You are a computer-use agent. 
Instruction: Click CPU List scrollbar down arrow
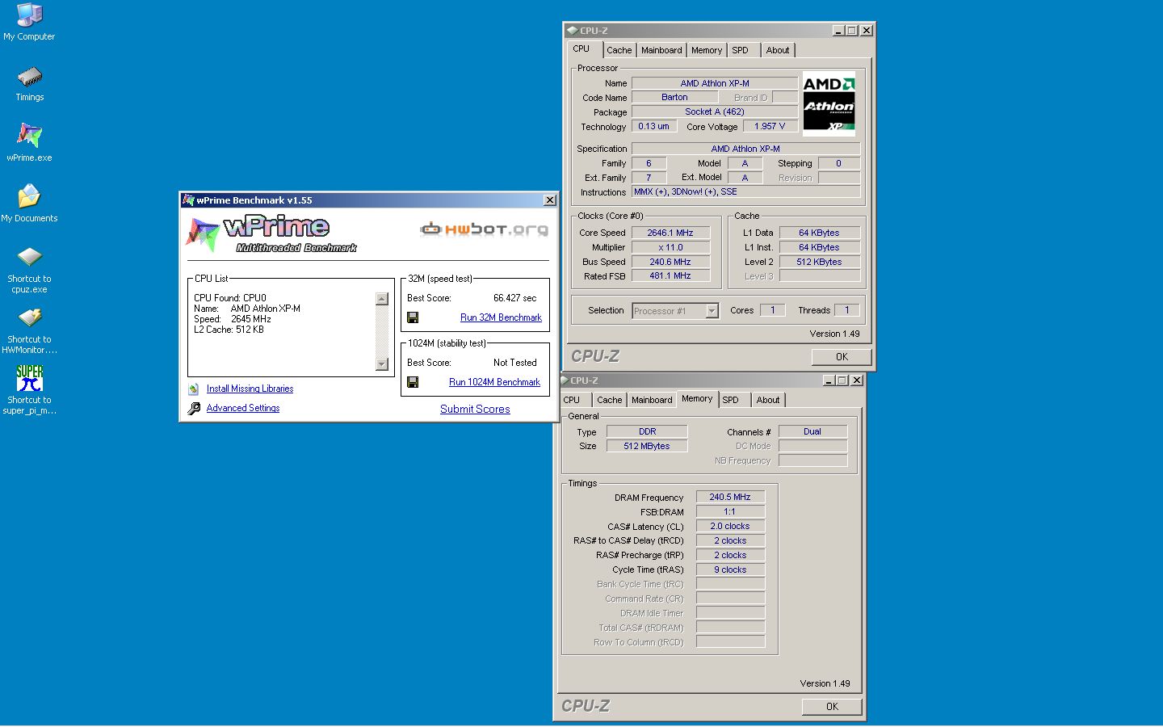pyautogui.click(x=382, y=364)
